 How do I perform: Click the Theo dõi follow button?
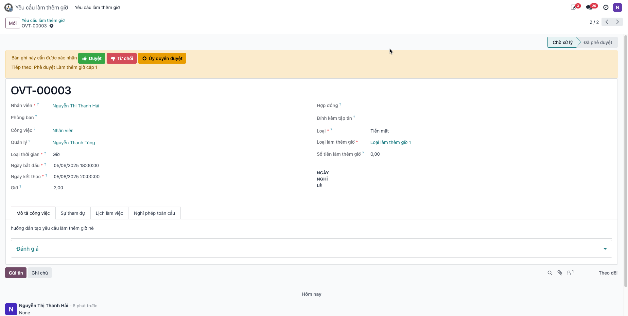point(608,273)
